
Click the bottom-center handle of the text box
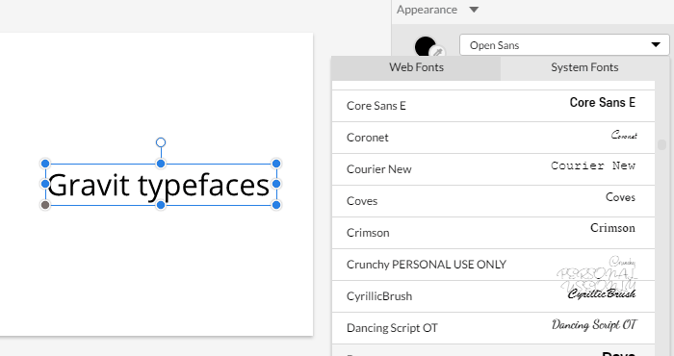(161, 205)
